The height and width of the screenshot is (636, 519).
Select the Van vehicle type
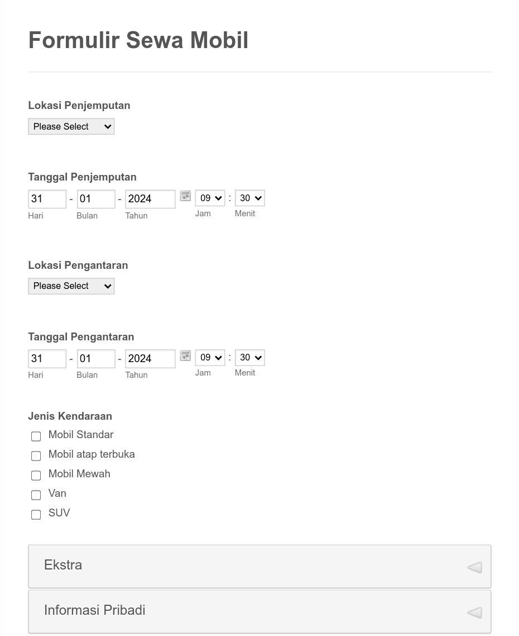36,495
